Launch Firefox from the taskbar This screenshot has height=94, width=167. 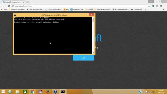coord(48,92)
